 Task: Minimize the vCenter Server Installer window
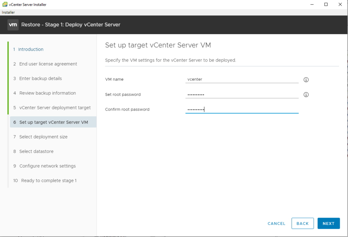312,4
